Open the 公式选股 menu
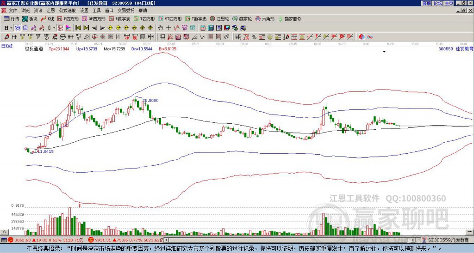This screenshot has width=474, height=253. coord(68,11)
